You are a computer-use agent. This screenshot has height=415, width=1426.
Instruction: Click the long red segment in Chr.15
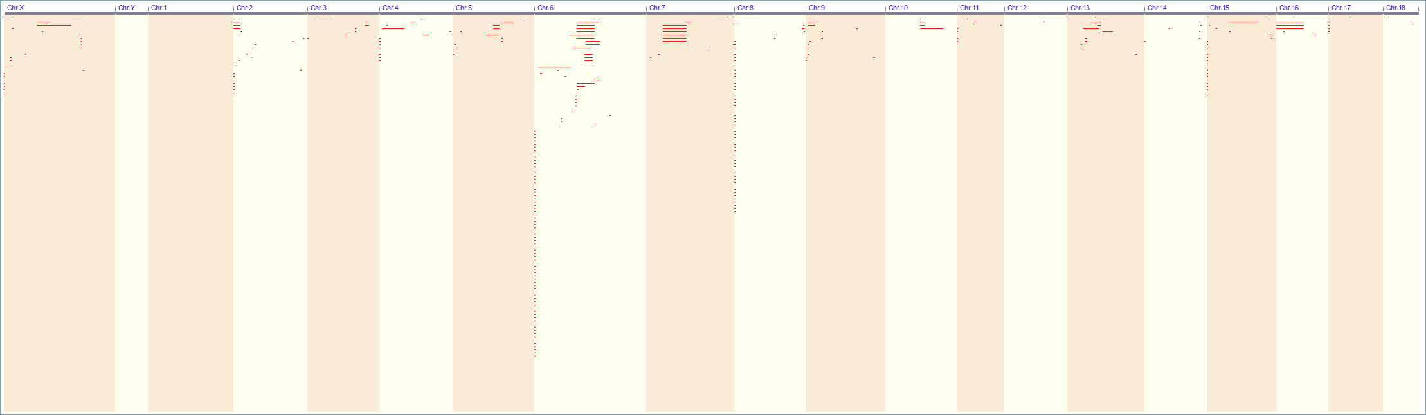tap(1243, 22)
